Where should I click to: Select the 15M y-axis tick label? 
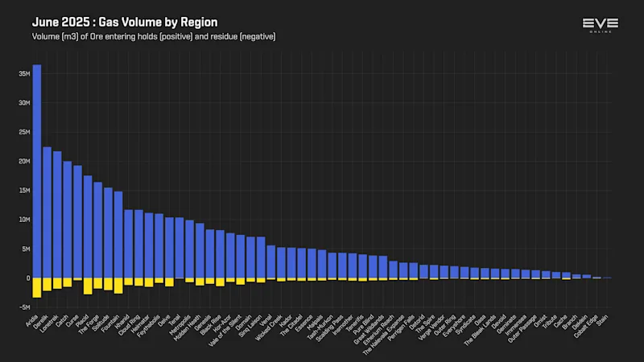pos(24,191)
